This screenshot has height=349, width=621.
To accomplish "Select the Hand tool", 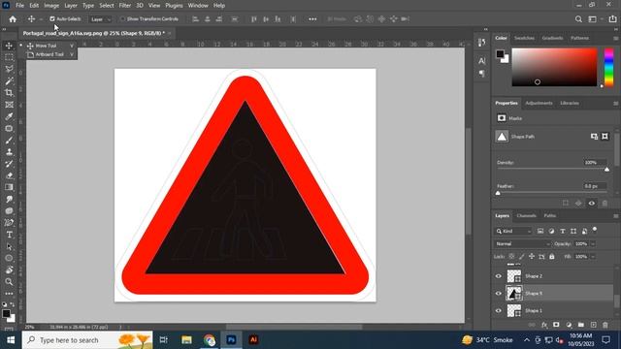I will click(x=9, y=270).
